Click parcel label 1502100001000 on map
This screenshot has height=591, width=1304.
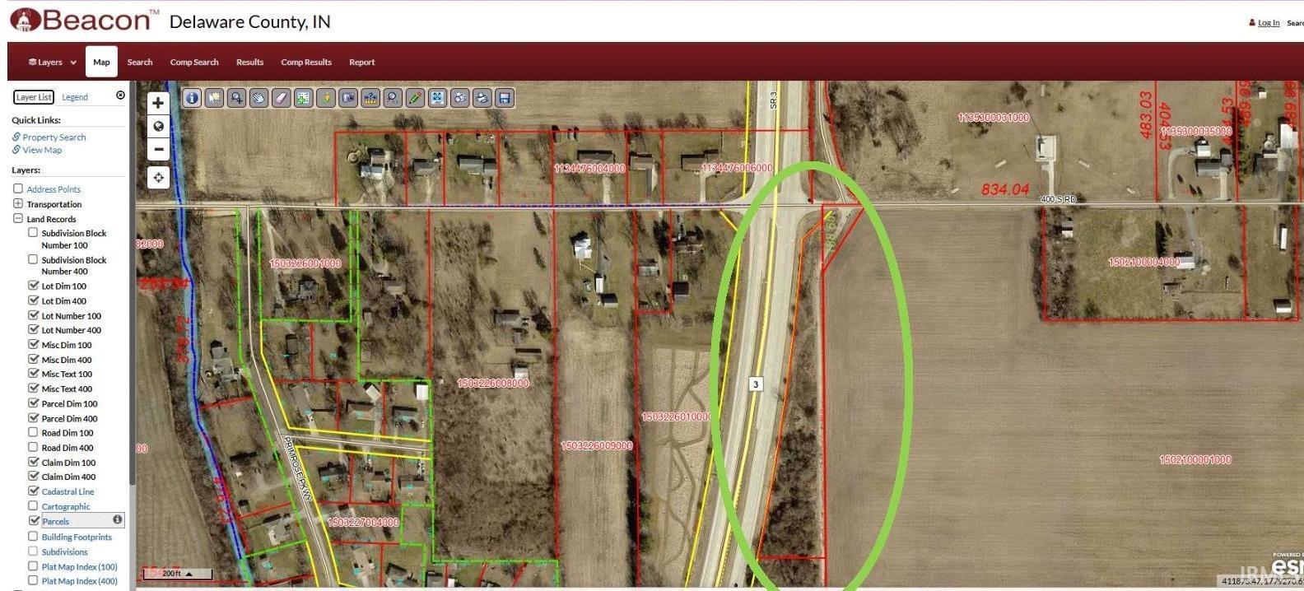pos(1195,459)
